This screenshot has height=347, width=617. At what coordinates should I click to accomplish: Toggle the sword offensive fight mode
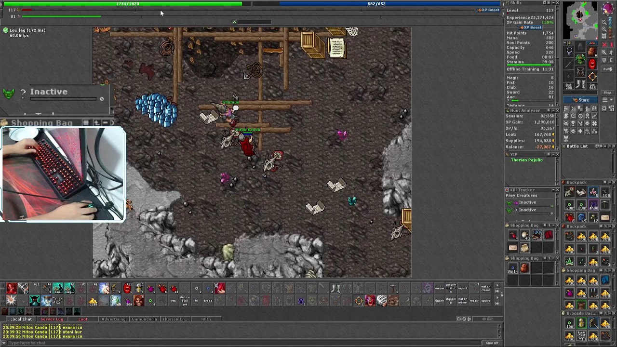click(604, 52)
